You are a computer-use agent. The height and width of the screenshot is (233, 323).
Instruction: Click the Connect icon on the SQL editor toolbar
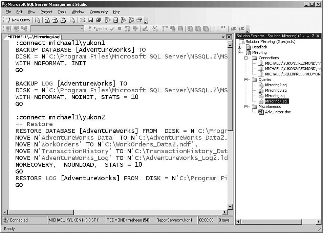[8, 29]
